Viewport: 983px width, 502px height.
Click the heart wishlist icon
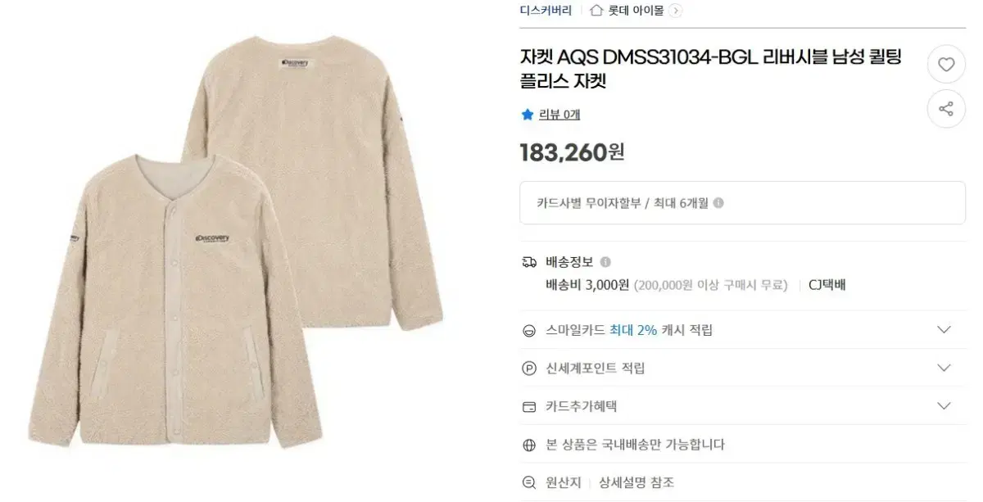[x=946, y=65]
